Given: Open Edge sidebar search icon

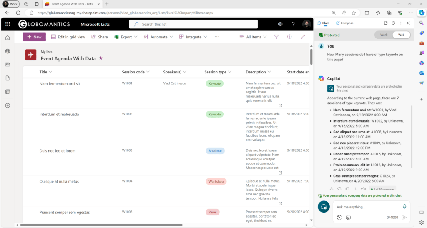Looking at the screenshot, I should 422,23.
